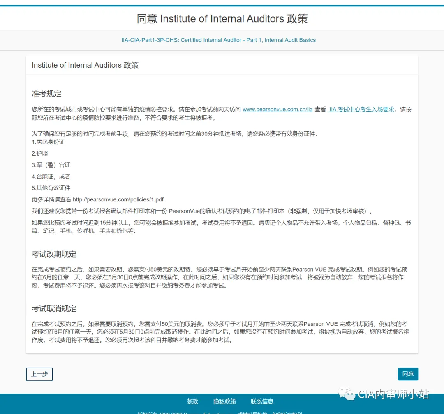Click the pearsonvue.com/policies/1.pdf URL text
This screenshot has width=444, height=414.
click(119, 199)
